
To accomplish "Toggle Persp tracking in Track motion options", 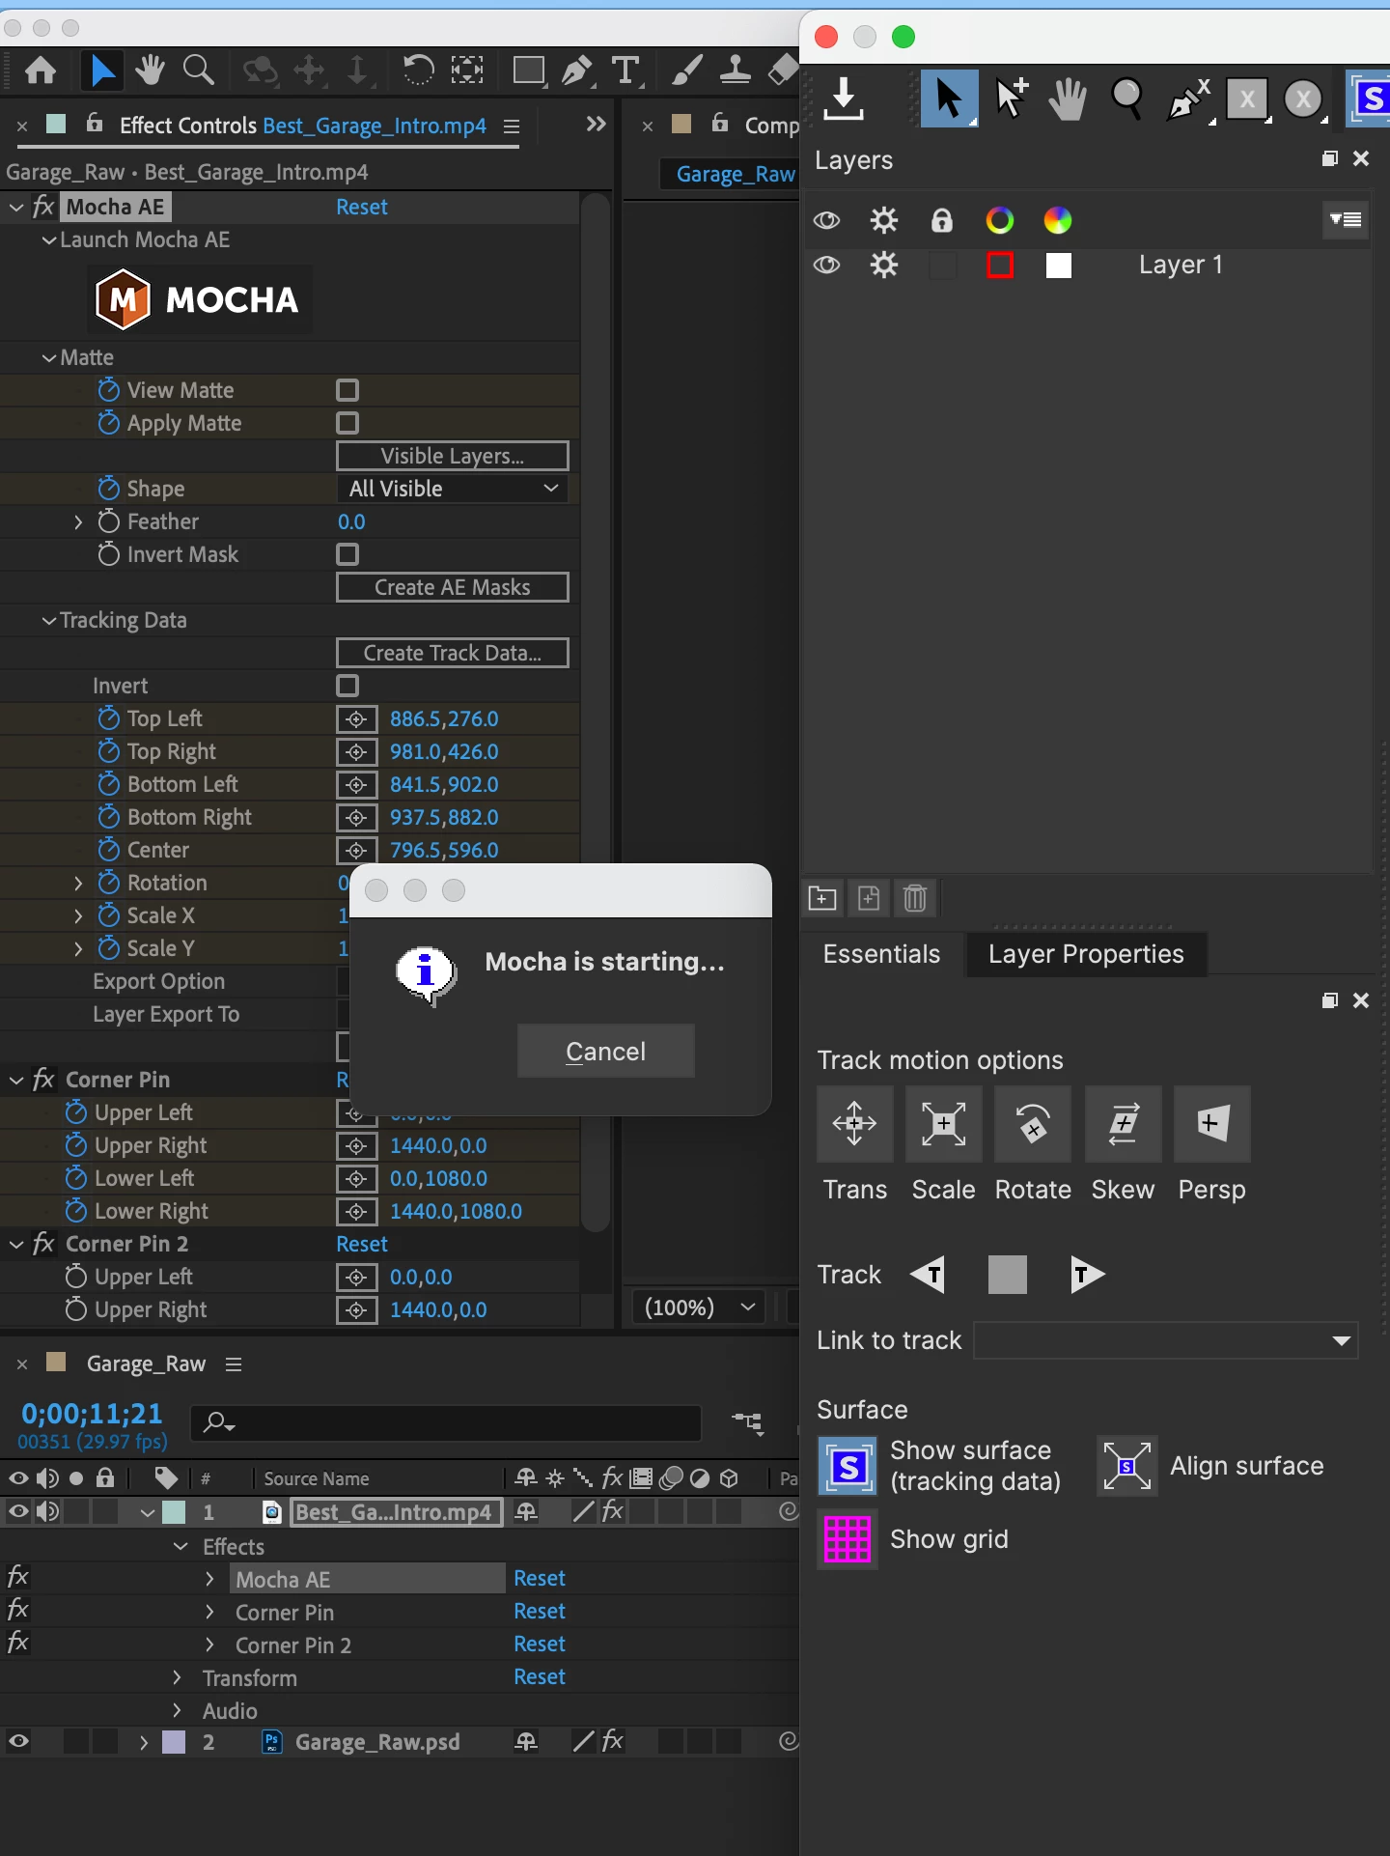I will click(x=1211, y=1124).
